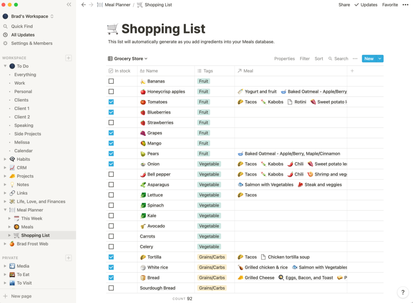Screen dimensions: 413x303
Task: Click the All Updates clock icon
Action: point(5,35)
